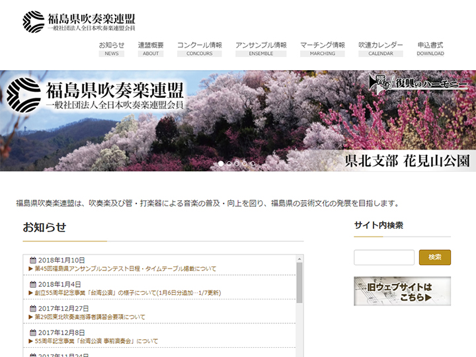Open the 連盟概要 ABOUT menu item
This screenshot has height=357, width=476.
(151, 49)
